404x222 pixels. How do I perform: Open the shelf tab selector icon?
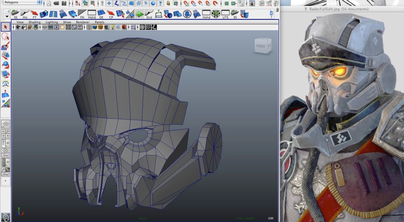7,12
